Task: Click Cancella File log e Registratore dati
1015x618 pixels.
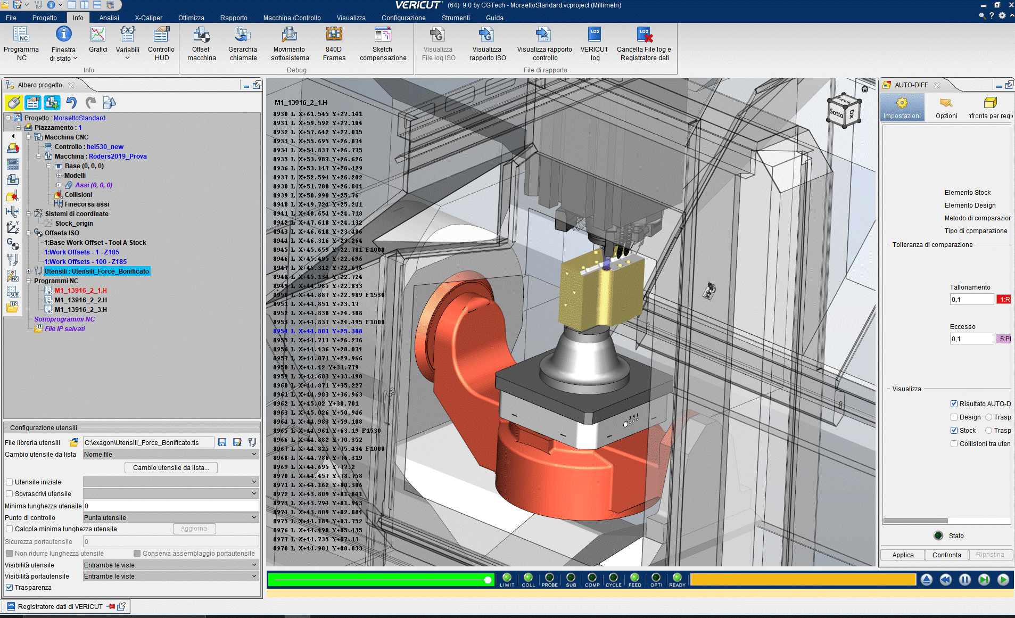Action: [644, 44]
